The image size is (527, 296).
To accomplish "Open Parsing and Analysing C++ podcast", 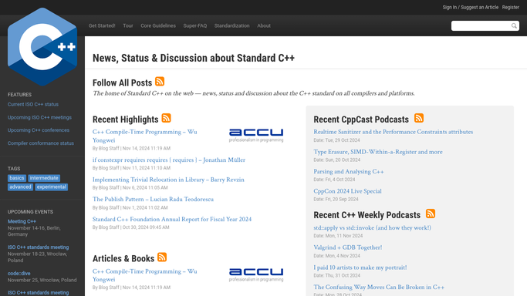I will [349, 171].
